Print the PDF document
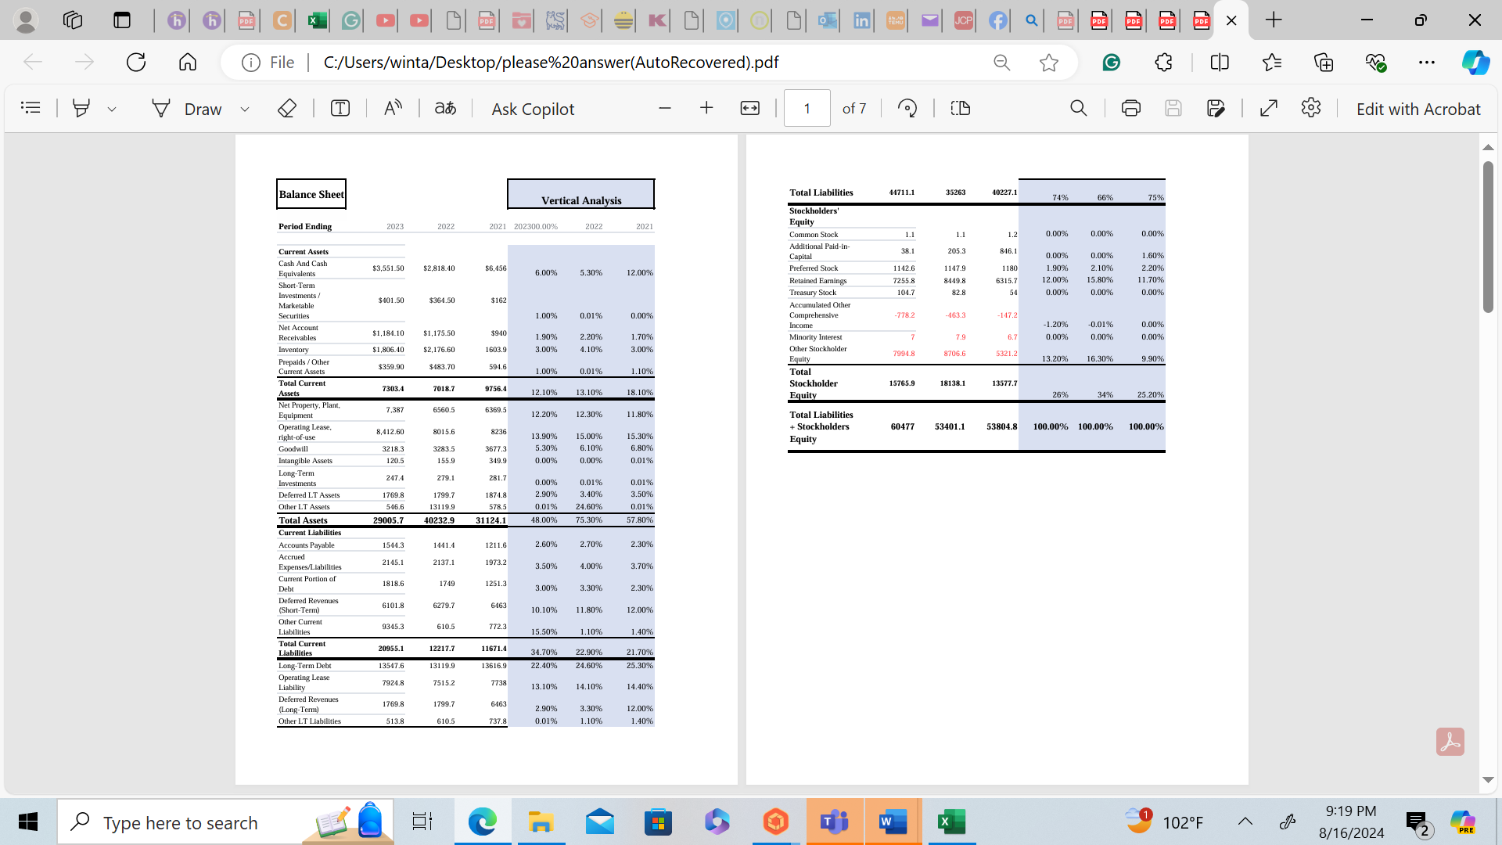1502x845 pixels. click(1130, 108)
